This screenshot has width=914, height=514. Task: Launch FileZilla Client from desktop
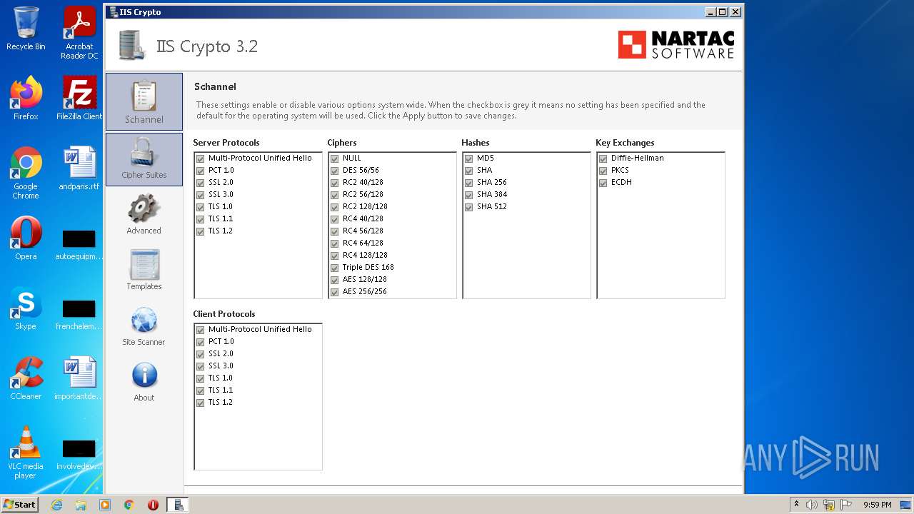coord(79,99)
